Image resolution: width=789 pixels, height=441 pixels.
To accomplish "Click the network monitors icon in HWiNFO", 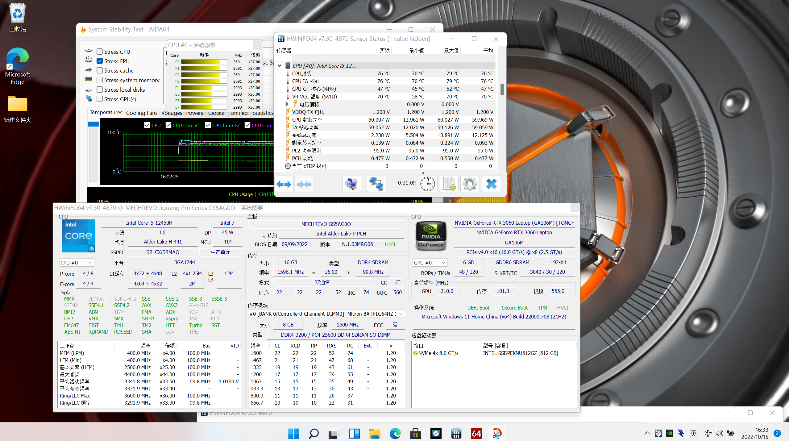I will coord(376,184).
